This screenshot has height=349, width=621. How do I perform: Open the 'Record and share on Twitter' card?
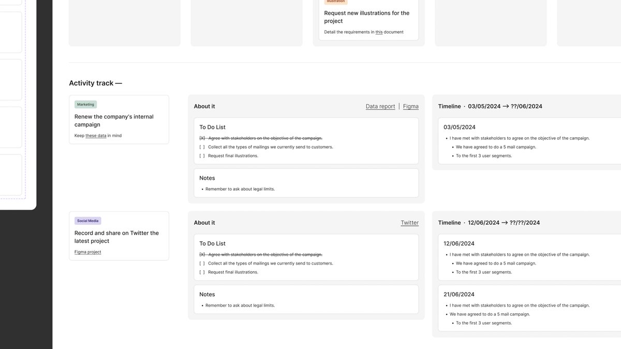[x=119, y=236]
